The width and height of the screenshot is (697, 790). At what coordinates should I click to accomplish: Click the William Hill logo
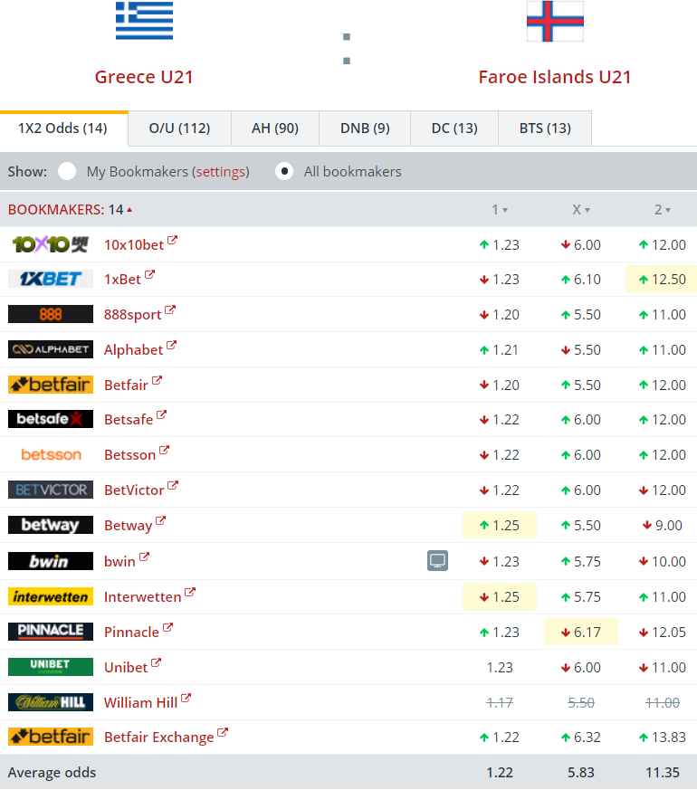pyautogui.click(x=51, y=702)
